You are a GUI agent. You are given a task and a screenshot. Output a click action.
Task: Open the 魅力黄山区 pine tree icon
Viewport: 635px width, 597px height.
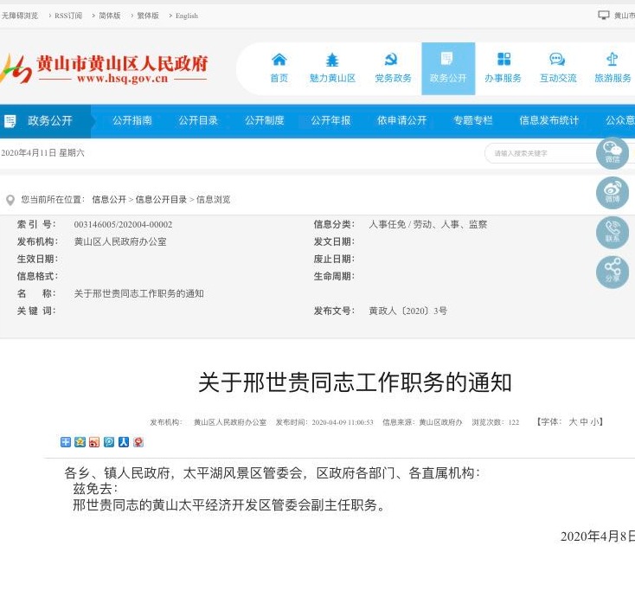click(x=332, y=60)
